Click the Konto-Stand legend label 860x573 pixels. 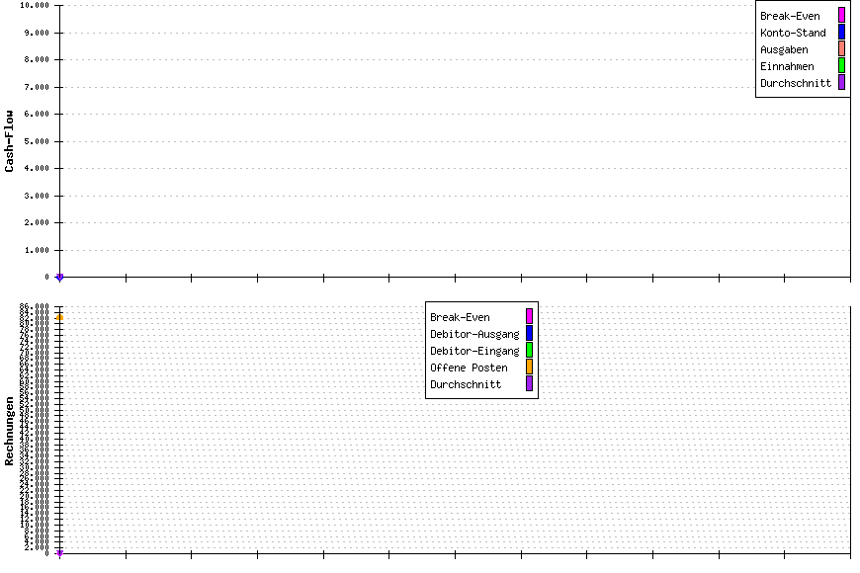pos(793,33)
